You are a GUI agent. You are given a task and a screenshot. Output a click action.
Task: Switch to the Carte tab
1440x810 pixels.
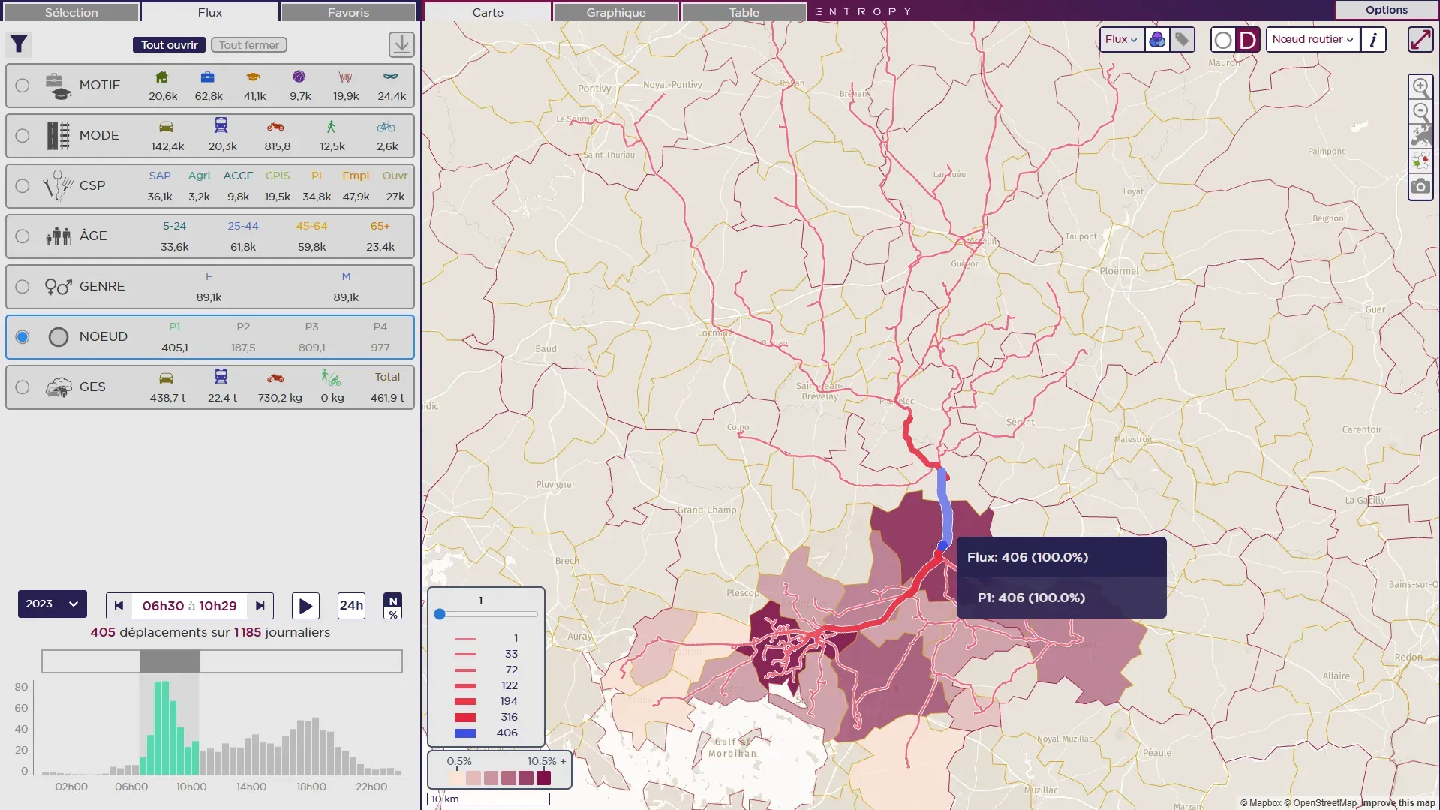[x=488, y=12]
